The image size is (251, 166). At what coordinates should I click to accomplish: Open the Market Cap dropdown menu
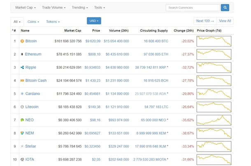pyautogui.click(x=26, y=7)
